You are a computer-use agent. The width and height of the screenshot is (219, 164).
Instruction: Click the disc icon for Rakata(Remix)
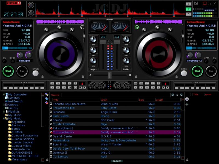point(51,128)
